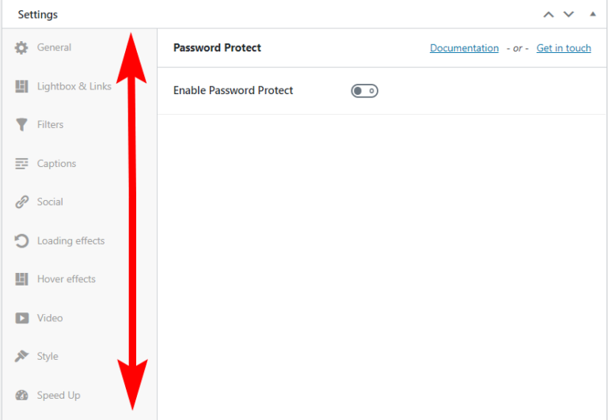Enable the Password Protect toggle
This screenshot has width=608, height=420.
click(364, 91)
